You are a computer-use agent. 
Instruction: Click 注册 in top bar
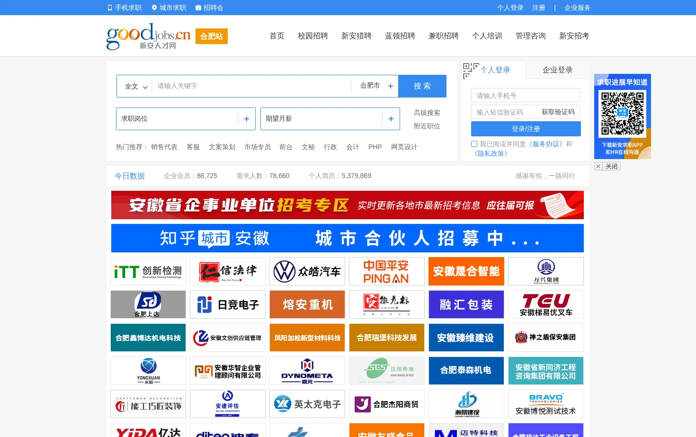539,8
